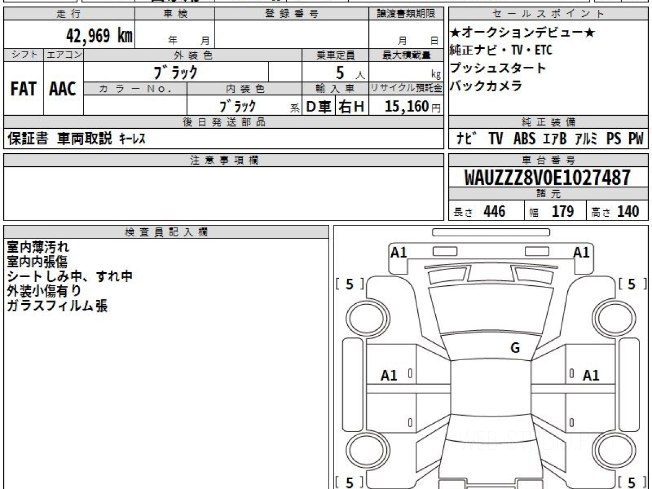Select the exterior color value ブラック
The height and width of the screenshot is (489, 652).
(x=175, y=72)
